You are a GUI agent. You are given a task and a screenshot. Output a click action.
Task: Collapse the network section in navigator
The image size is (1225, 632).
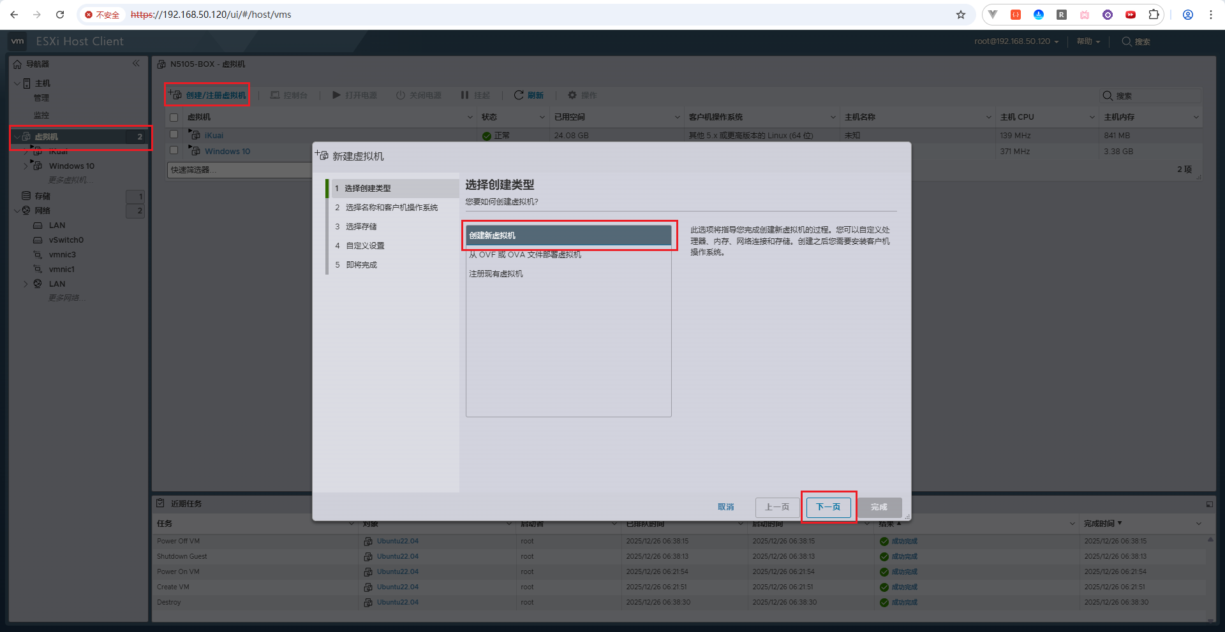(17, 210)
